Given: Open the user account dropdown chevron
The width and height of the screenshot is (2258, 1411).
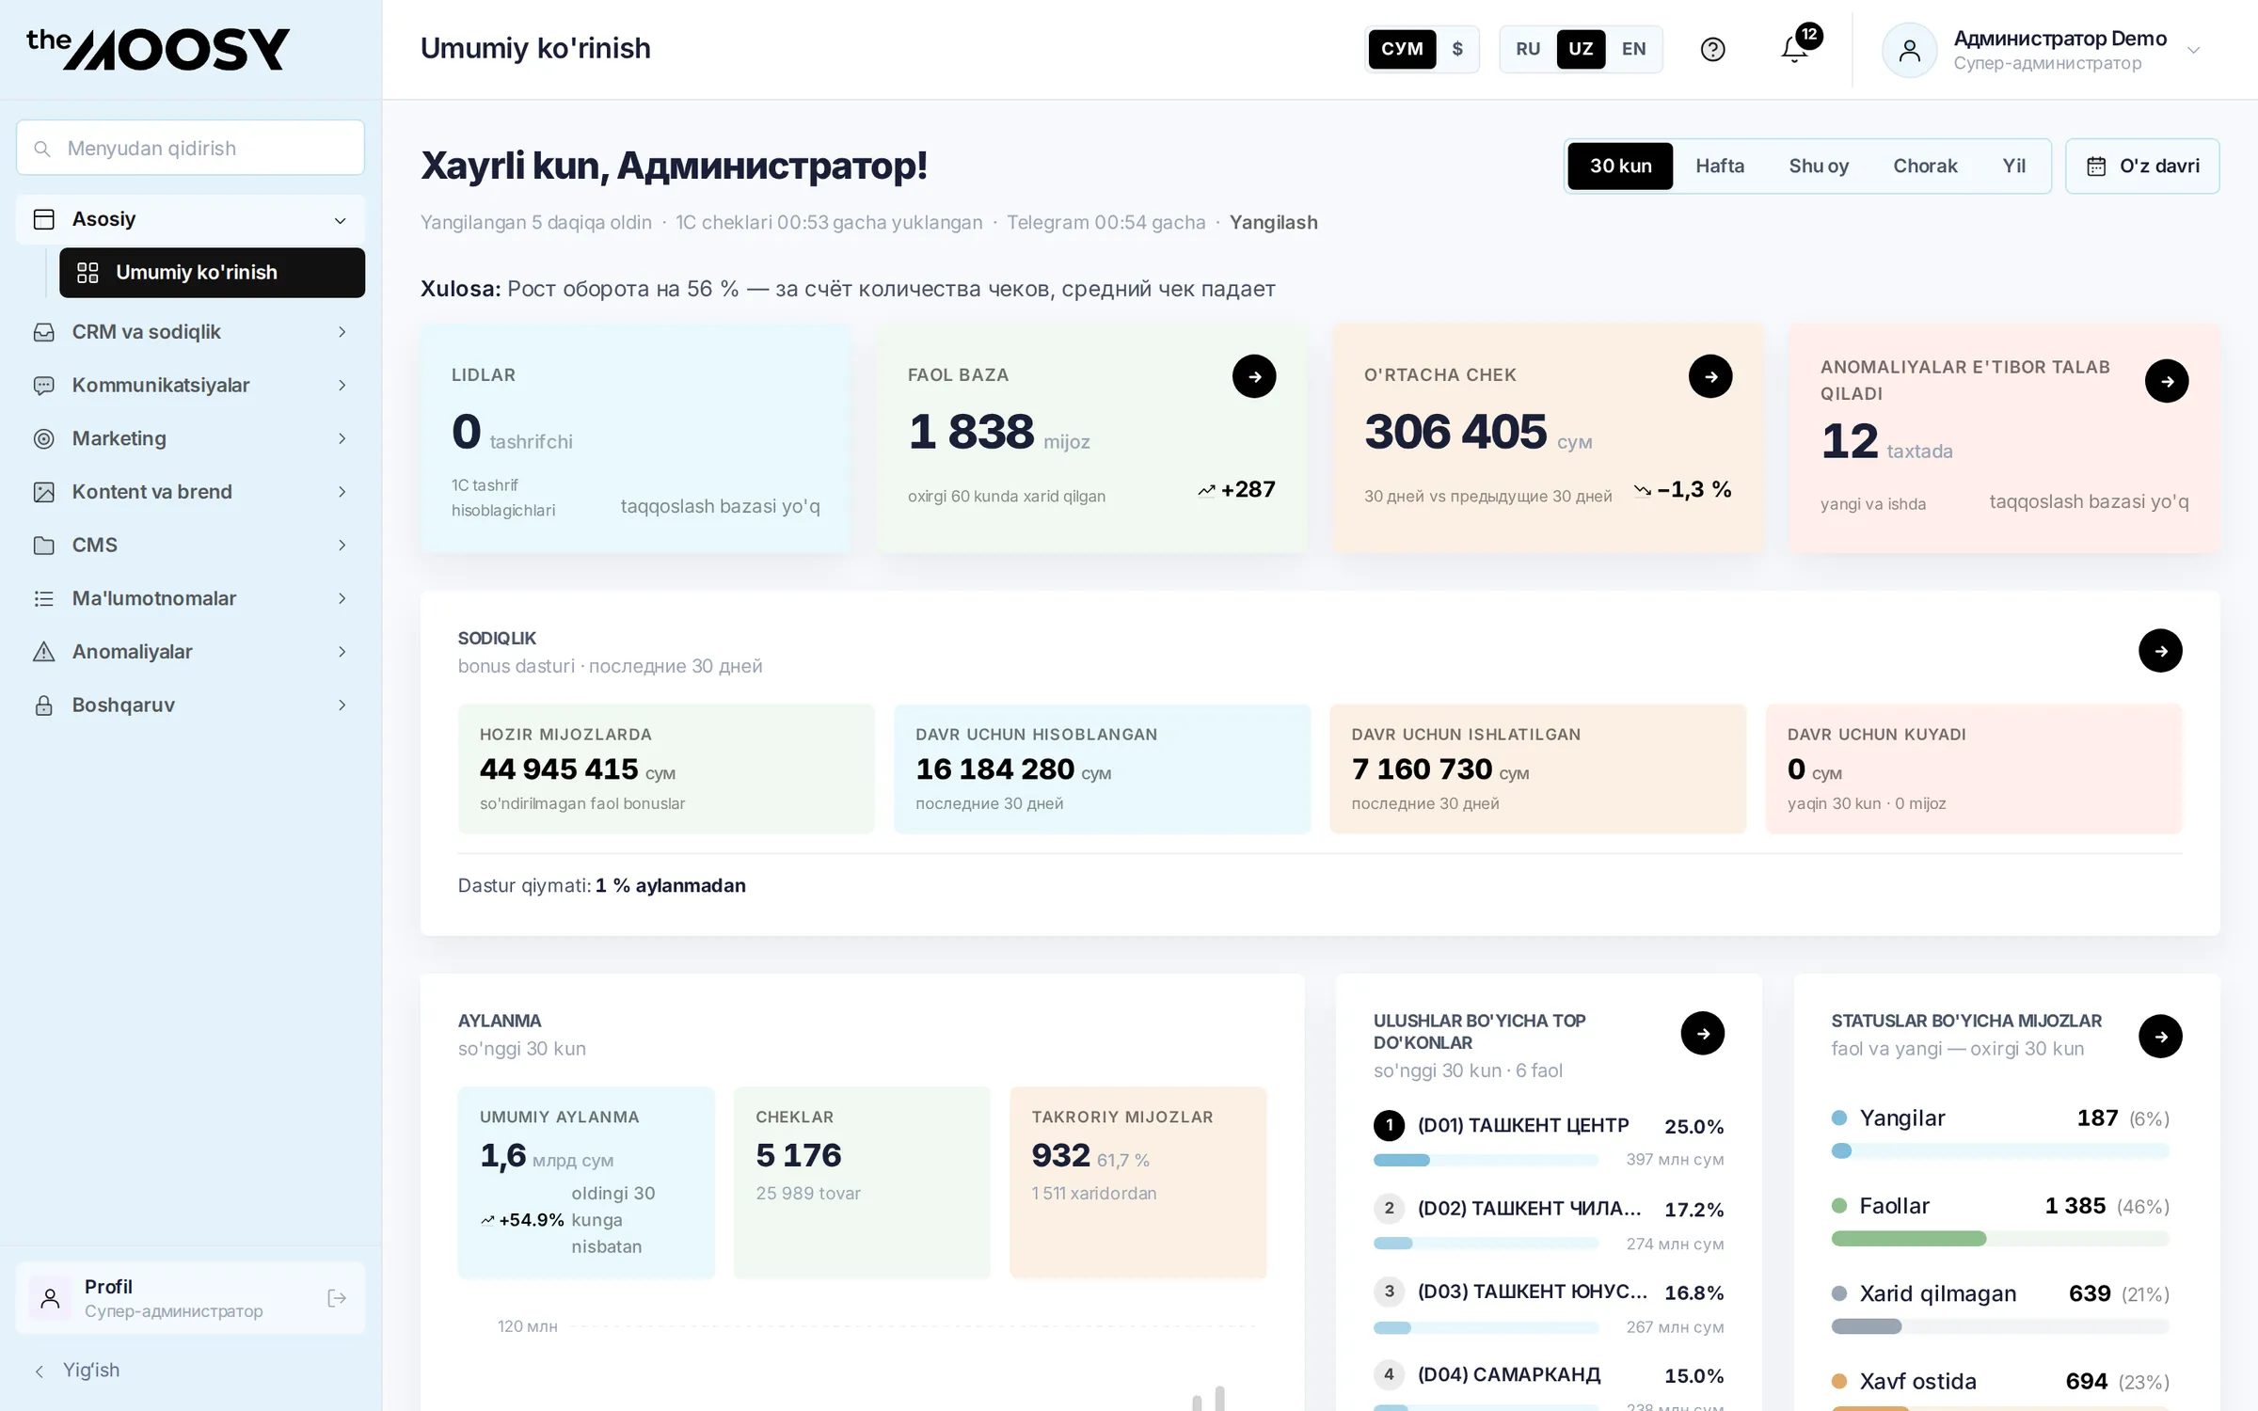Looking at the screenshot, I should click(2194, 51).
